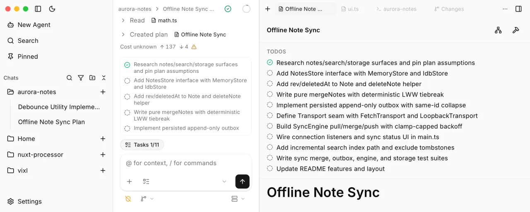Toggle chat todo Implement persisted append-only outbox
Viewport: 530px width, 212px height.
coord(127,128)
